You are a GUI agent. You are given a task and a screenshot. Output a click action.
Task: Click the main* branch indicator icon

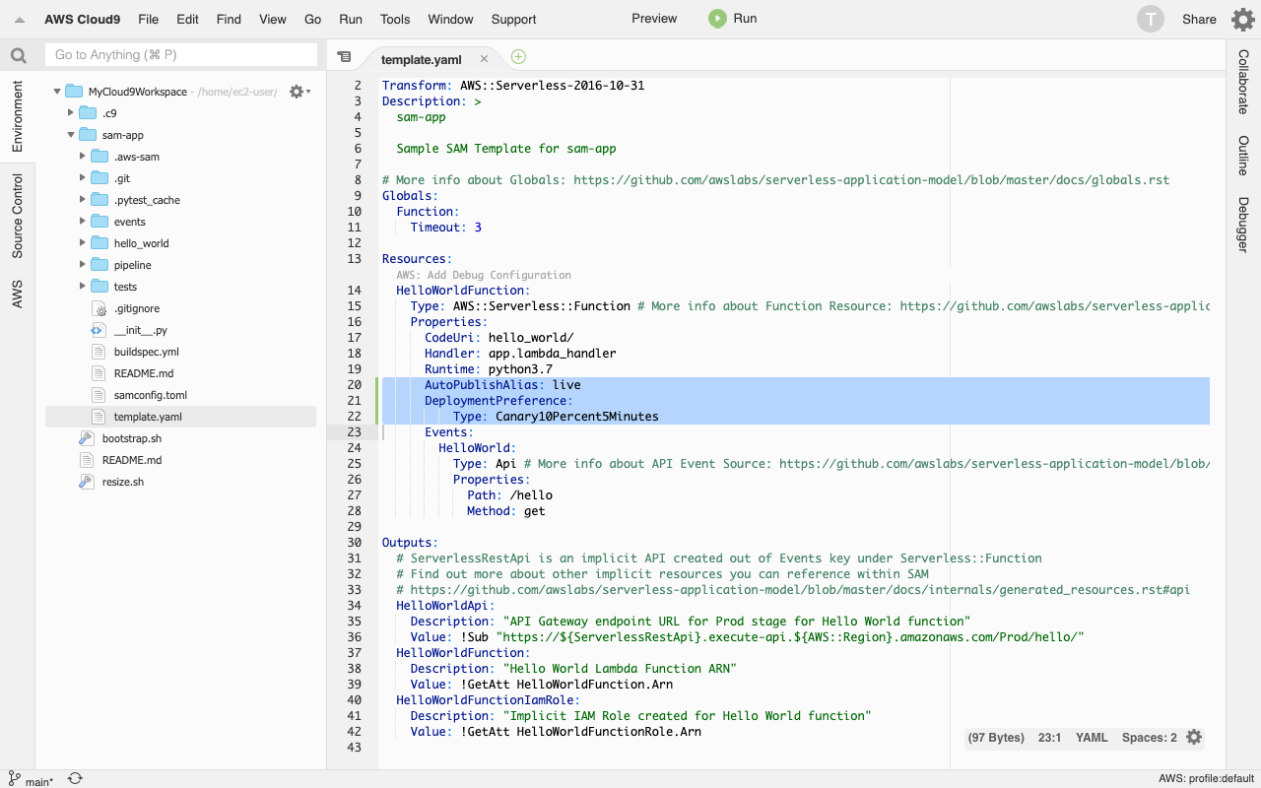15,779
